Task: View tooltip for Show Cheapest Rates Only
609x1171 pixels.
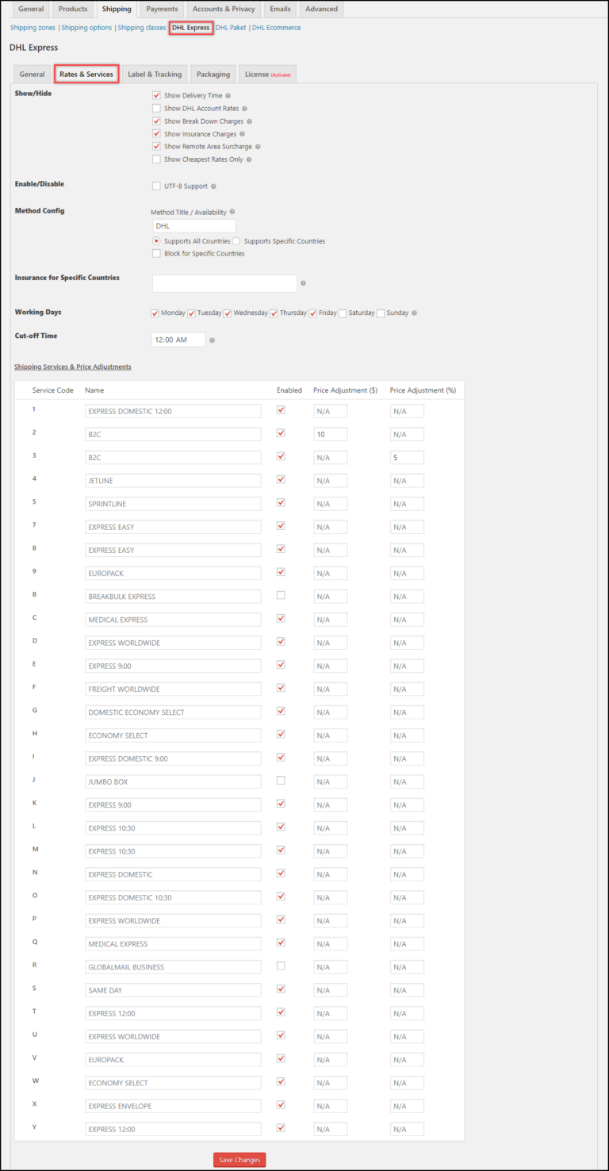Action: click(x=248, y=159)
